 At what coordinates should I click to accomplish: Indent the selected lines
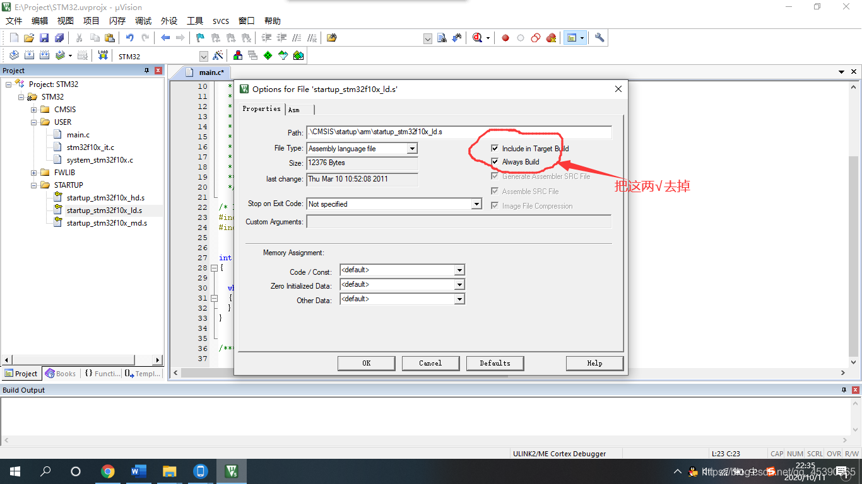[267, 38]
